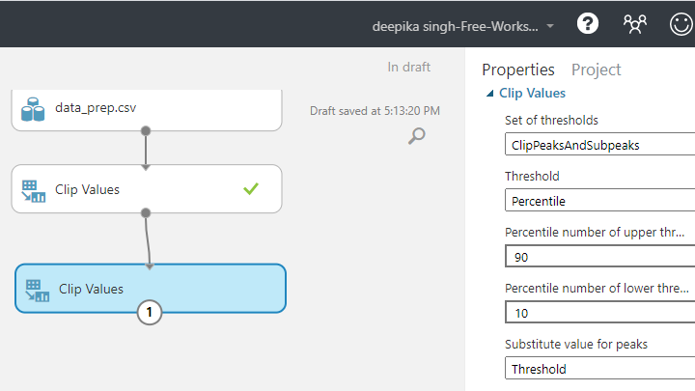Viewport: 695px width, 391px height.
Task: Click the green checkmark on Clip Values
Action: tap(251, 189)
